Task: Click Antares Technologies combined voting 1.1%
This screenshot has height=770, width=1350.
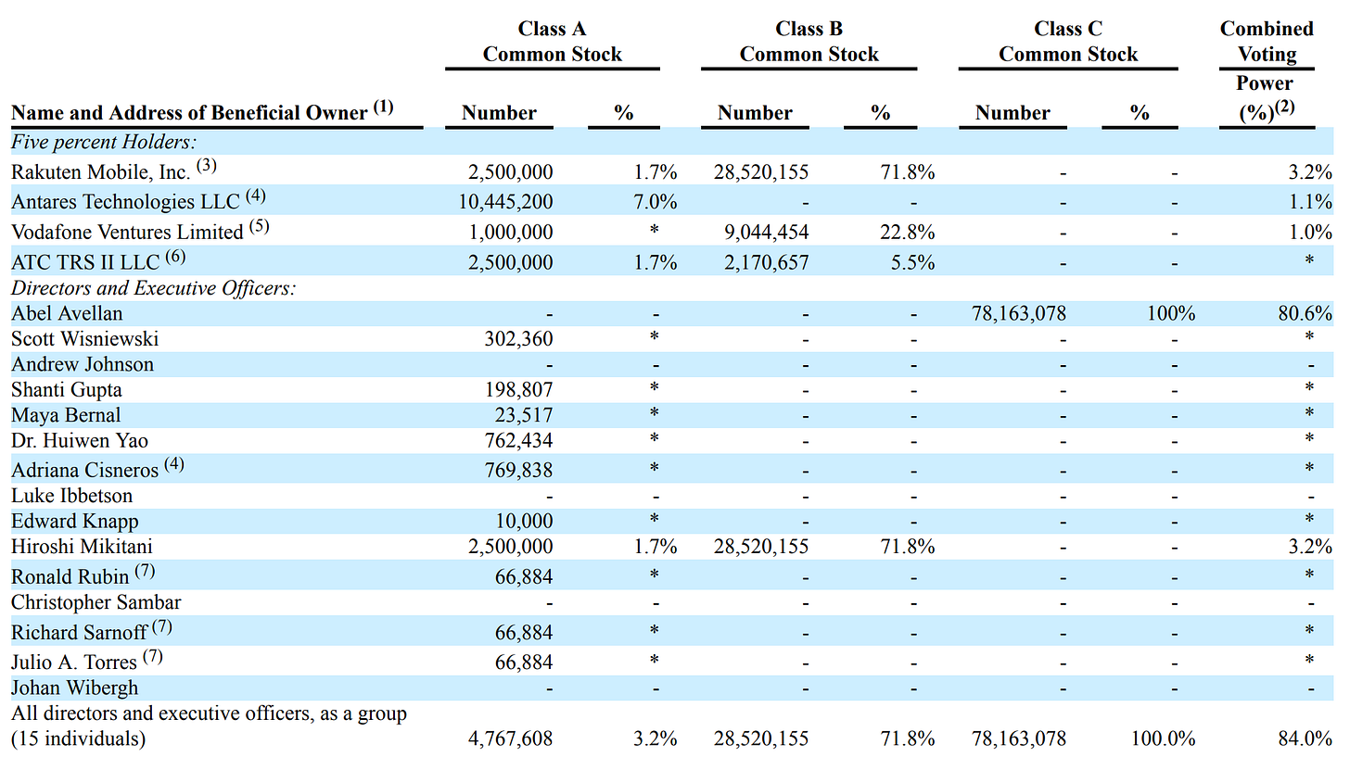Action: pos(1310,201)
